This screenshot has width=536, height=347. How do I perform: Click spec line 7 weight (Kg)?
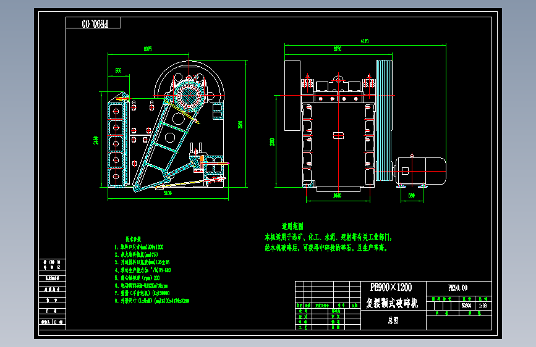[x=142, y=293]
